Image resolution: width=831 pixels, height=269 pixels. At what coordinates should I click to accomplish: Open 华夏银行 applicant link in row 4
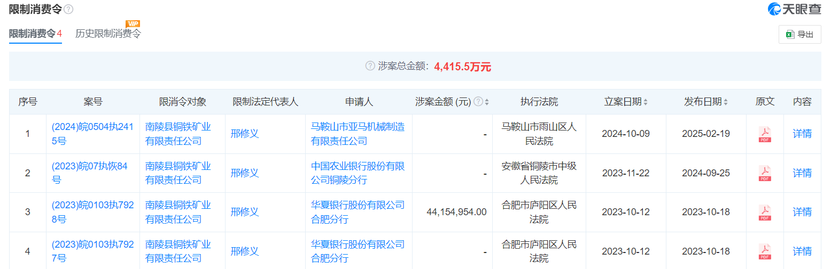tap(358, 251)
